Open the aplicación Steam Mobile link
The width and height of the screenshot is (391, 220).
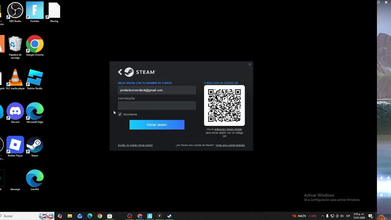[228, 129]
